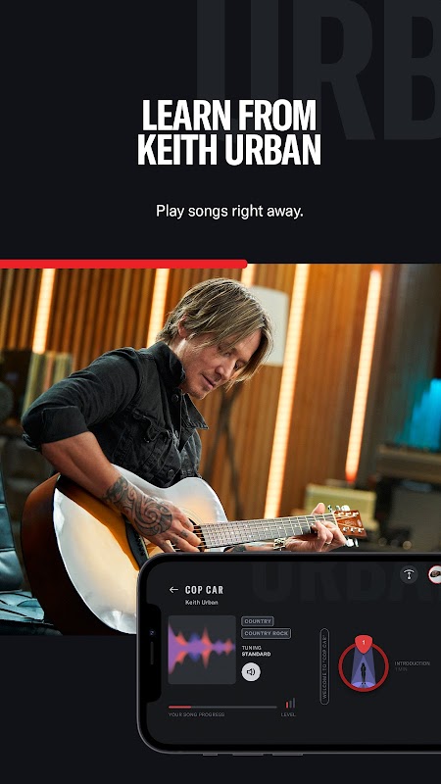Tap the back arrow beside COP CAR
Image resolution: width=441 pixels, height=784 pixels.
click(x=173, y=590)
